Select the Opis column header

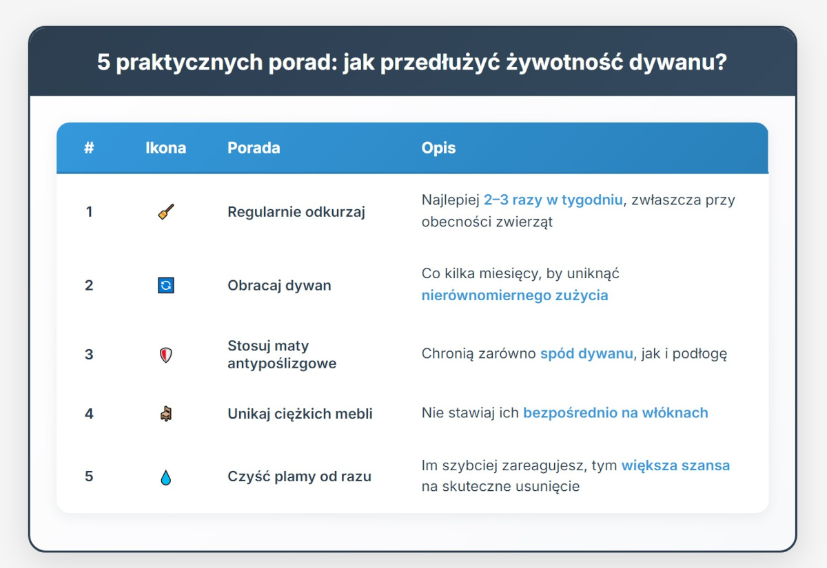[438, 147]
